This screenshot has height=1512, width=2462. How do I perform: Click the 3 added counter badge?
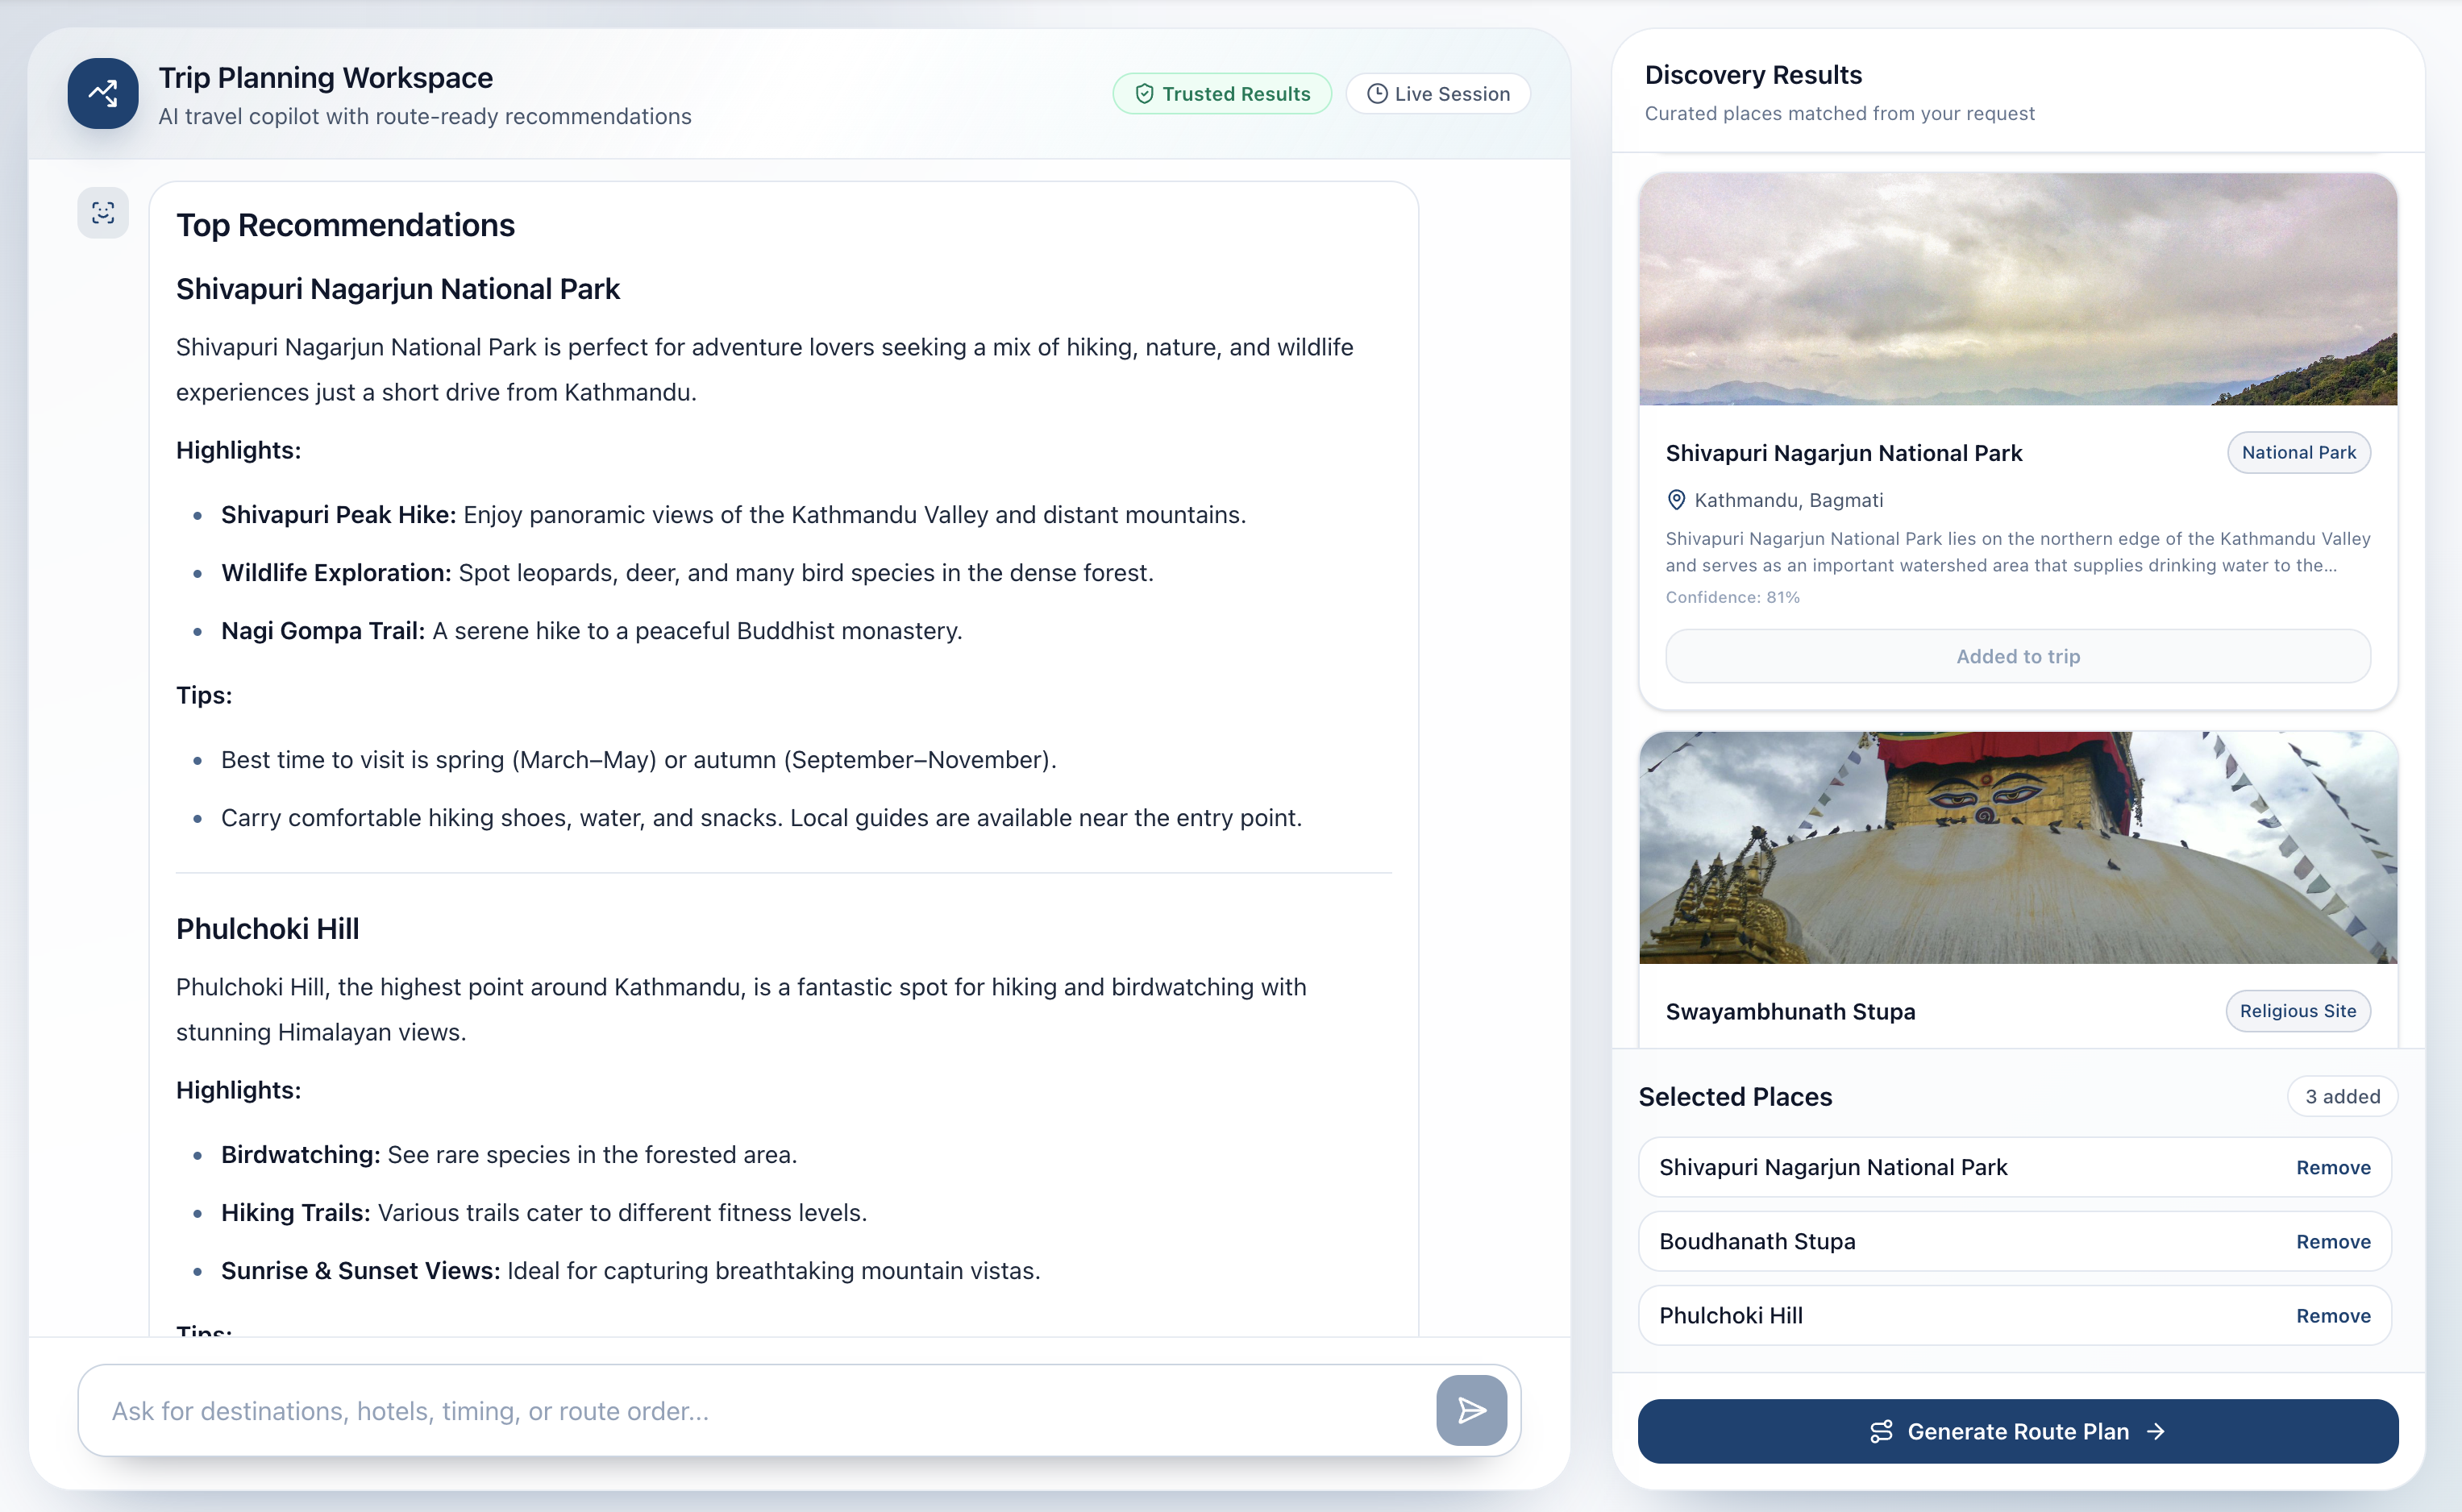click(2342, 1096)
